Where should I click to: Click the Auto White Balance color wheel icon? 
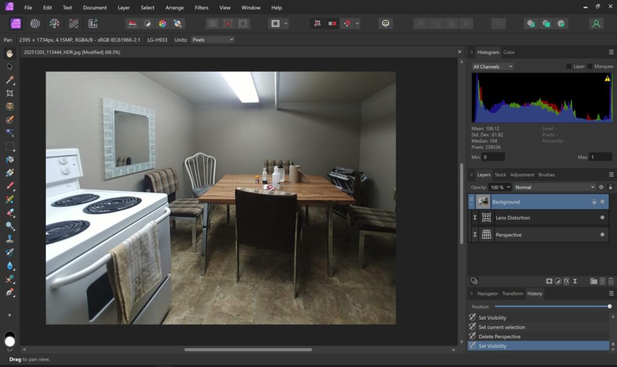[163, 23]
